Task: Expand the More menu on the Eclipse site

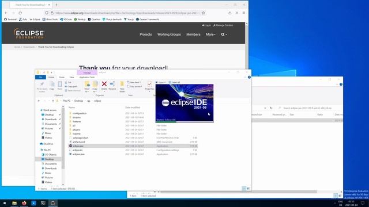Action: pyautogui.click(x=210, y=34)
